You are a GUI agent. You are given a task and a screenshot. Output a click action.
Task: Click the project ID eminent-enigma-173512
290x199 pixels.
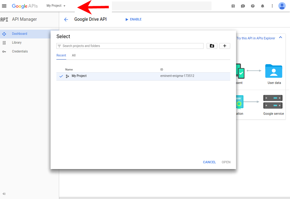[x=177, y=76]
